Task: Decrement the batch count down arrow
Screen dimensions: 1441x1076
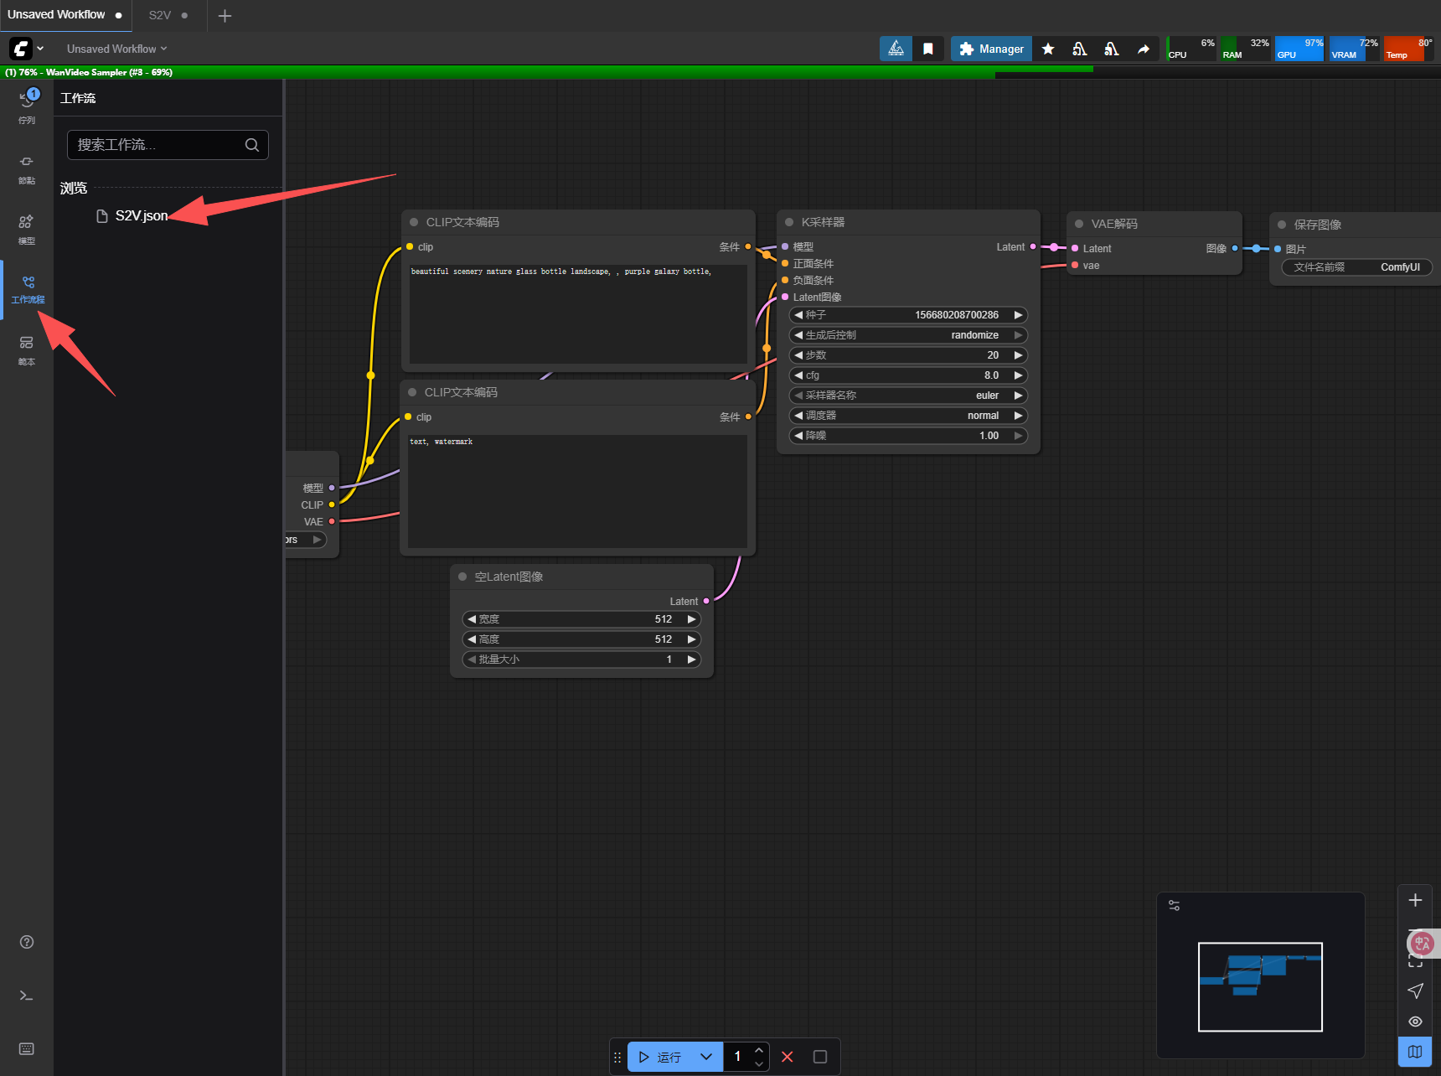Action: (x=759, y=1063)
